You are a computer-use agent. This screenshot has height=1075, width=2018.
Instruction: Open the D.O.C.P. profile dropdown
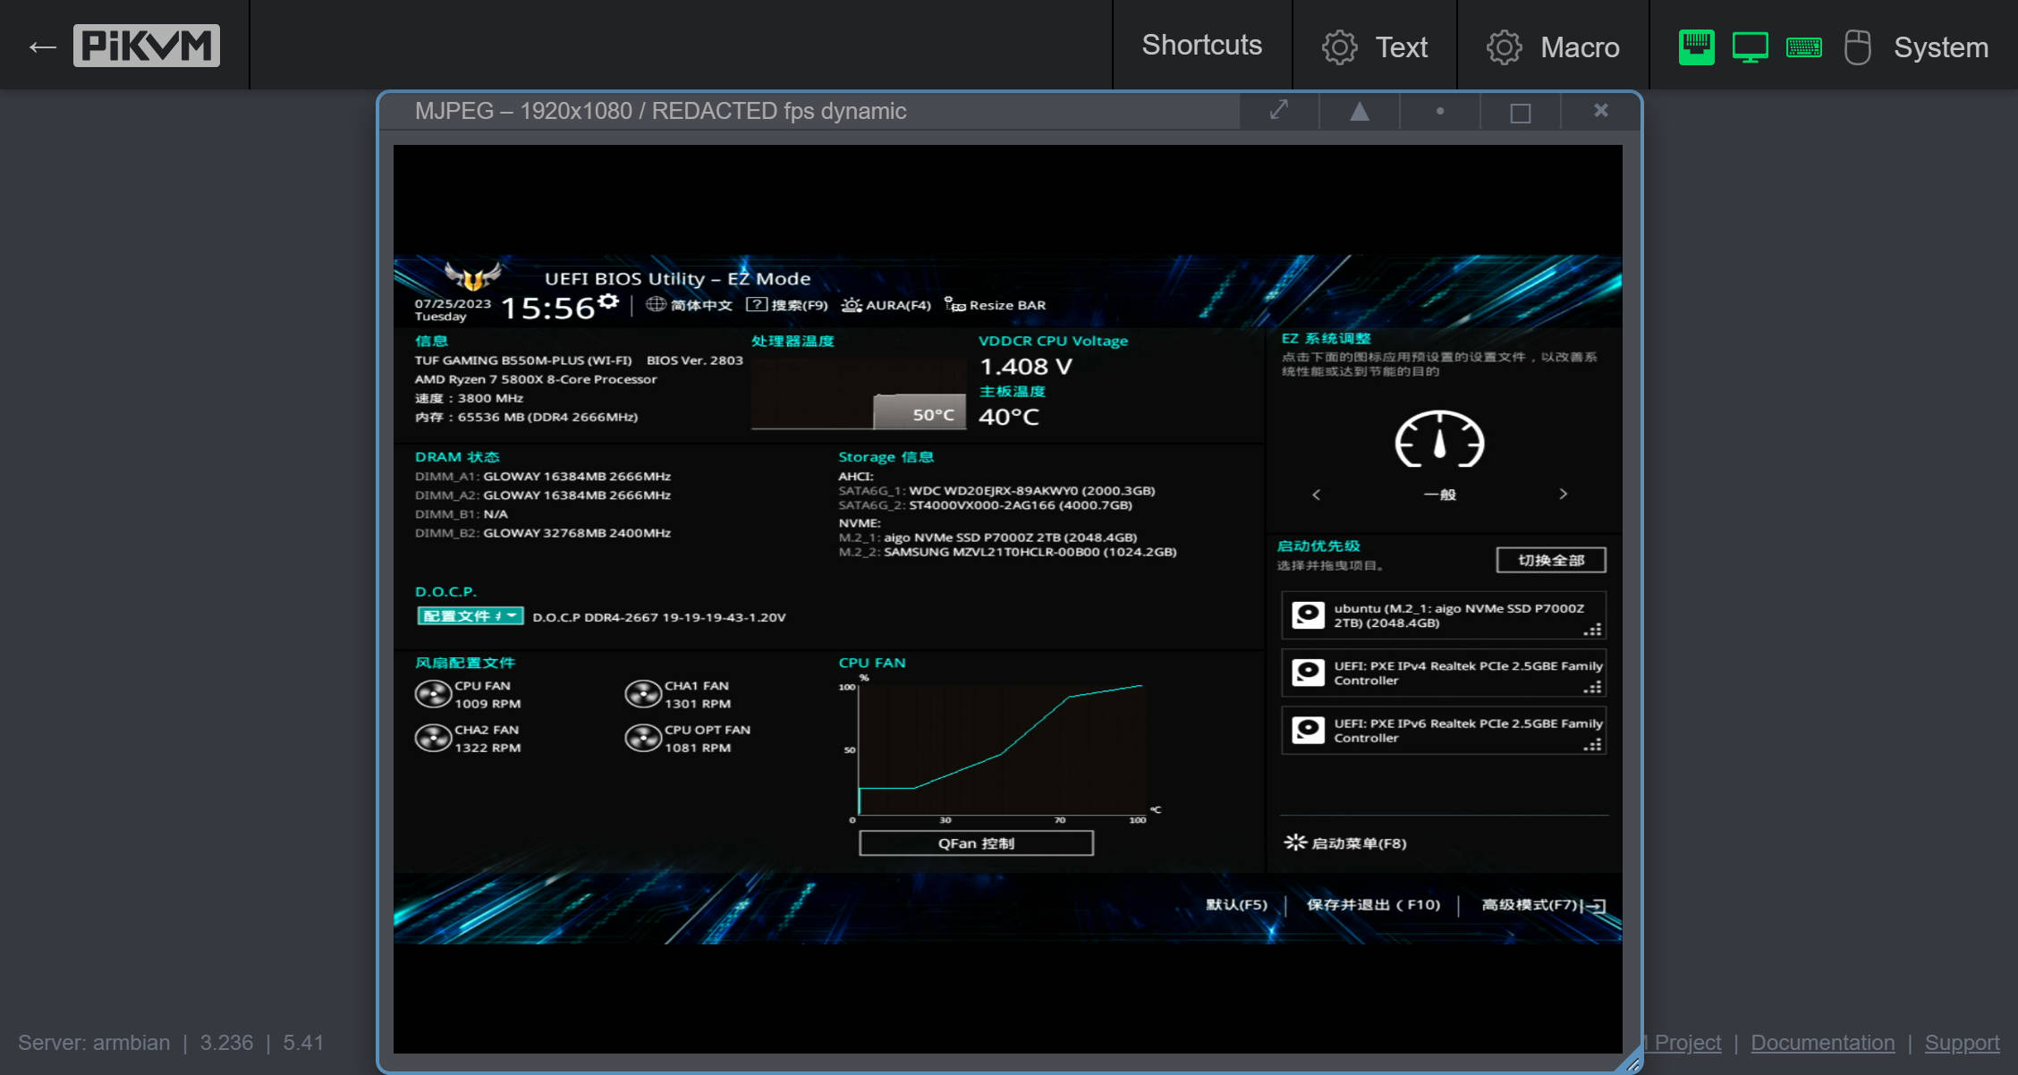[471, 616]
